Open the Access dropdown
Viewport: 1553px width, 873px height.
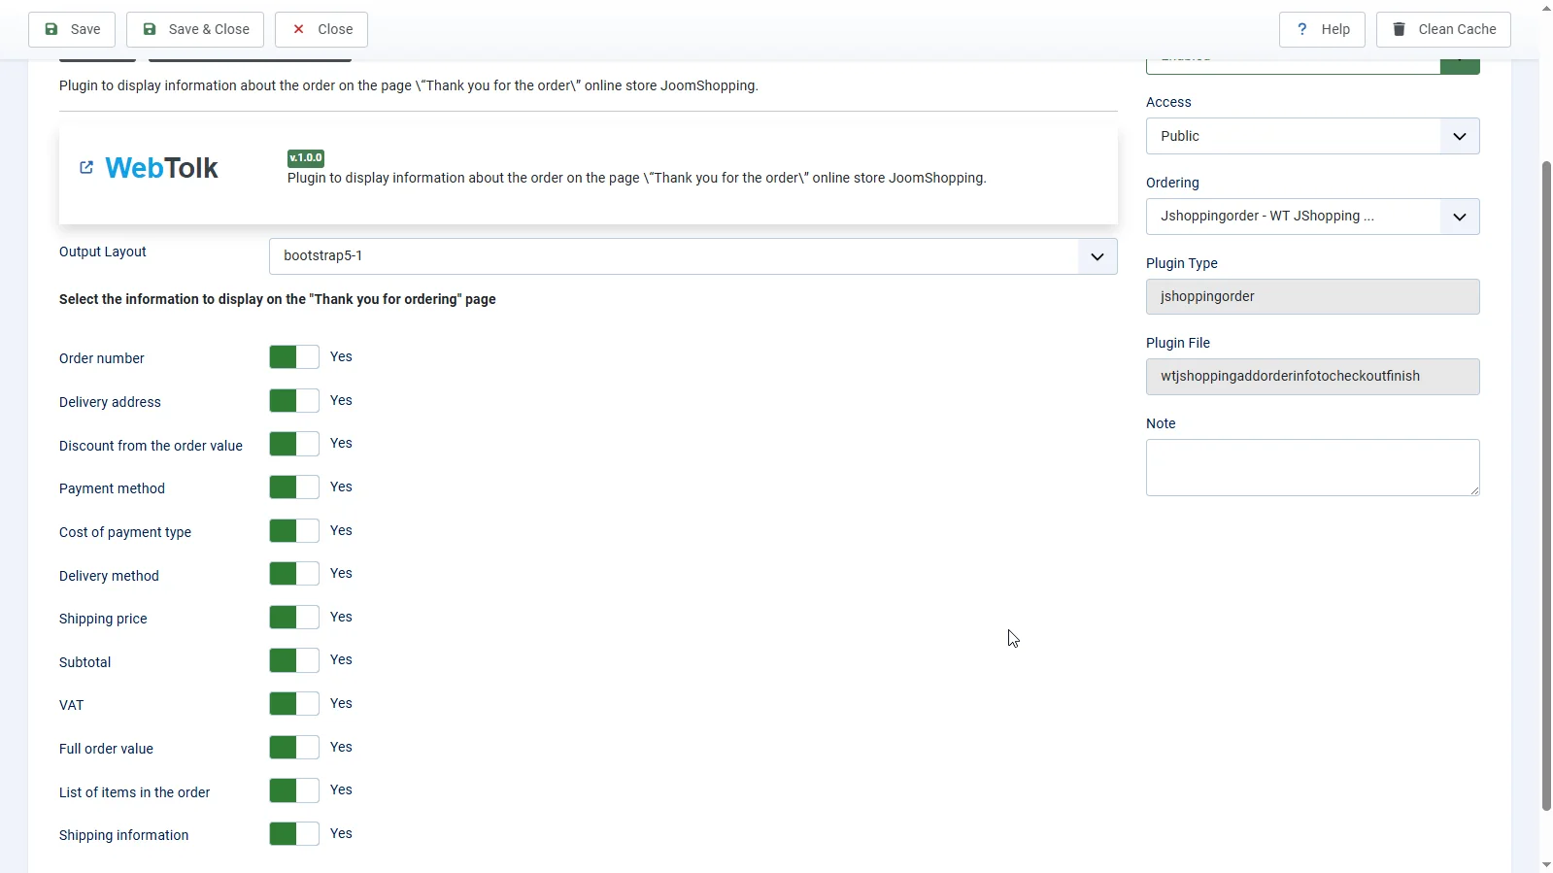(1311, 136)
